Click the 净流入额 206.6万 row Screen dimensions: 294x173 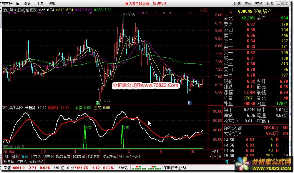(x=256, y=128)
